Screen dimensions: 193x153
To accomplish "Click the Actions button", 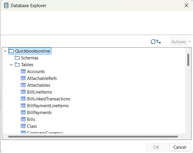I will tap(178, 42).
